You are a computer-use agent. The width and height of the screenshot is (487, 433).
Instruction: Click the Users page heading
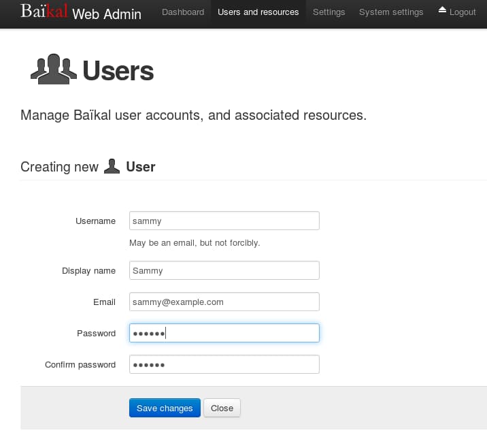pos(118,71)
